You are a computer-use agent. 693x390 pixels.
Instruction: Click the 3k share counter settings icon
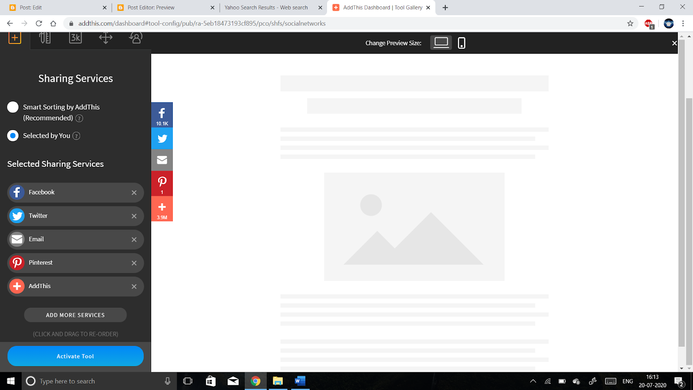(75, 38)
